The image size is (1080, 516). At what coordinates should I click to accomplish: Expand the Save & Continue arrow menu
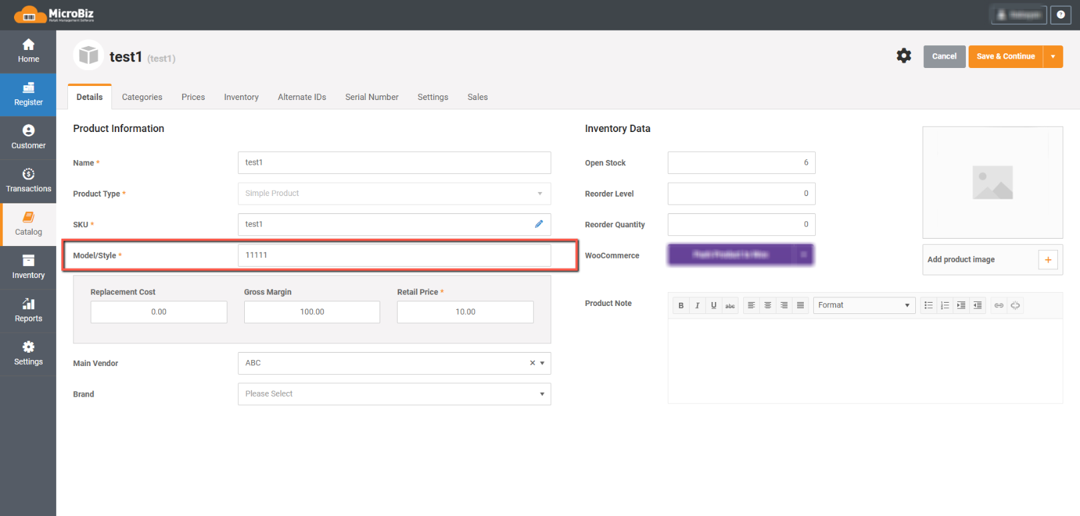click(1053, 57)
